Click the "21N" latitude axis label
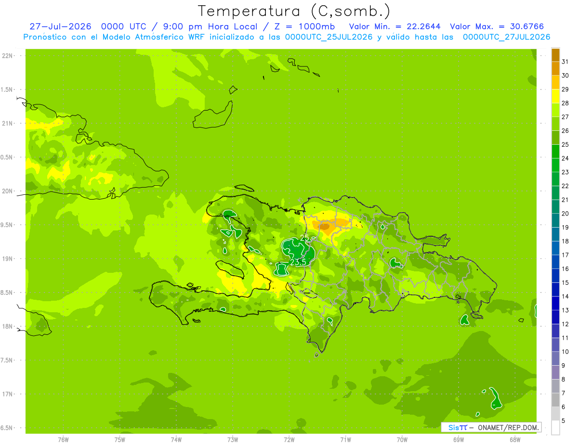 (x=7, y=124)
